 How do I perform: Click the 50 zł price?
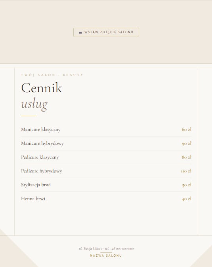click(187, 185)
